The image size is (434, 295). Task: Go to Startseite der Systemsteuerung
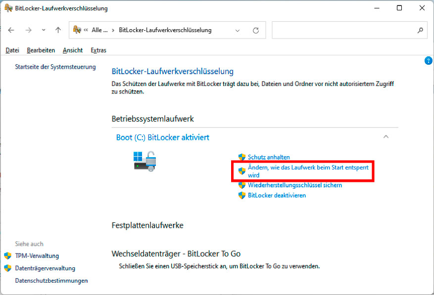click(x=55, y=67)
